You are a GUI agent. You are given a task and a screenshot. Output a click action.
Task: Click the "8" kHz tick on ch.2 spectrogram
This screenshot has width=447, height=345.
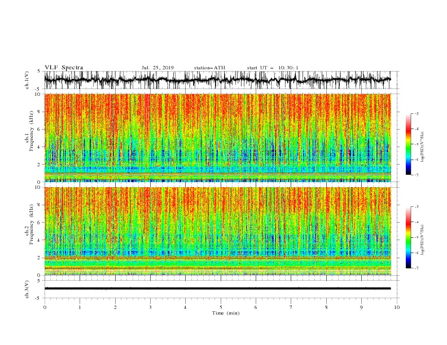point(39,205)
